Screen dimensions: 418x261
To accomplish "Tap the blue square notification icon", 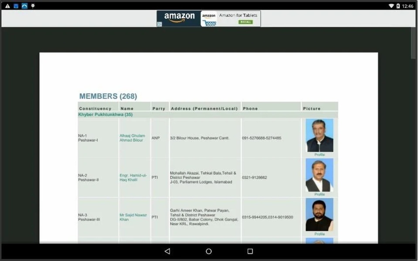I will point(16,6).
